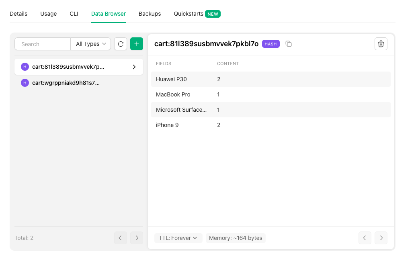Screen dimensions: 420x262
Task: Click the NEW badge beside Quickstarts
Action: 213,14
